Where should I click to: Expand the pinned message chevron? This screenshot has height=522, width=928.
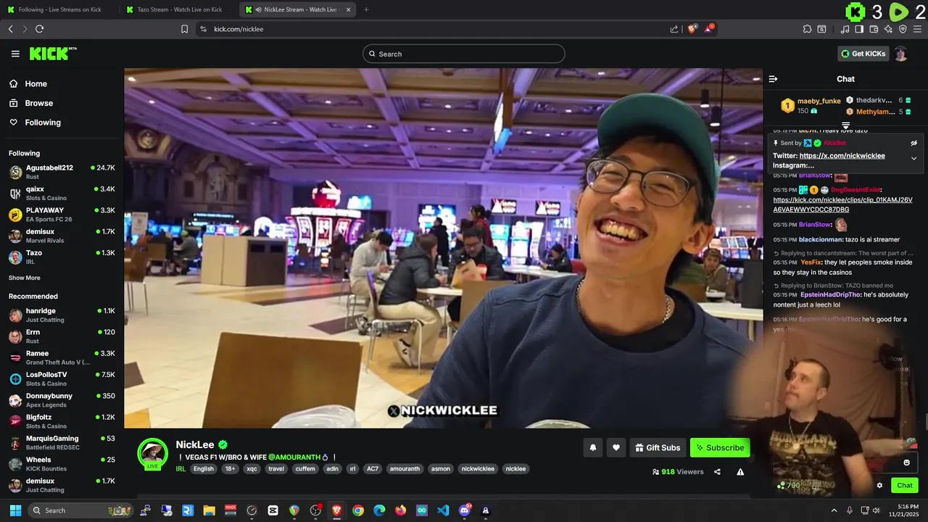[x=913, y=158]
